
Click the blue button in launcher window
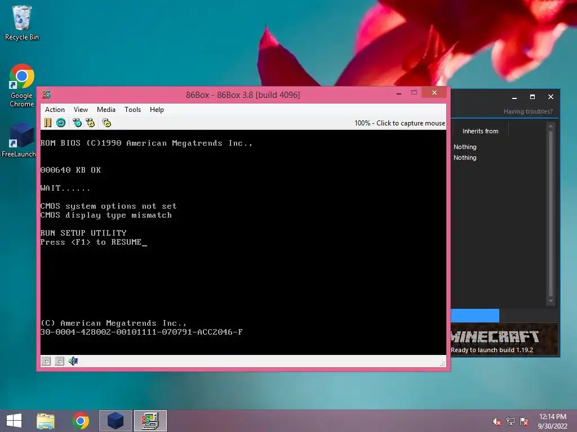tap(475, 316)
